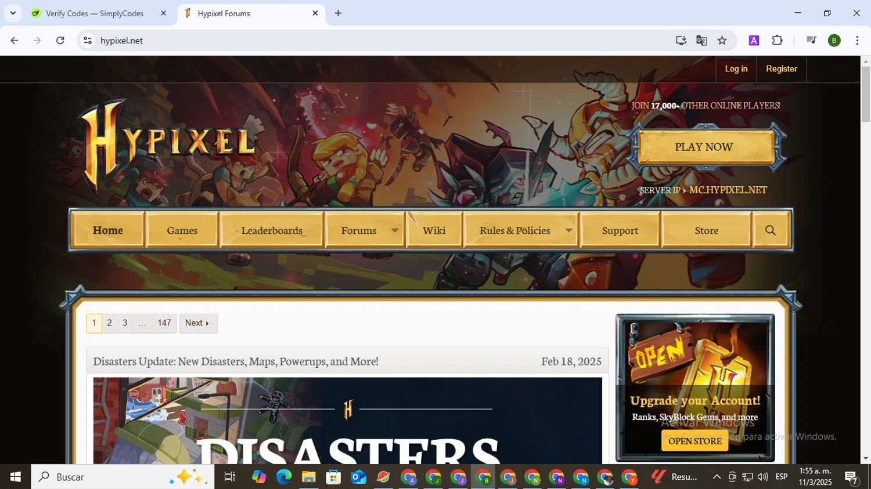Open new browser tab
Screen dimensions: 871x489
point(338,13)
